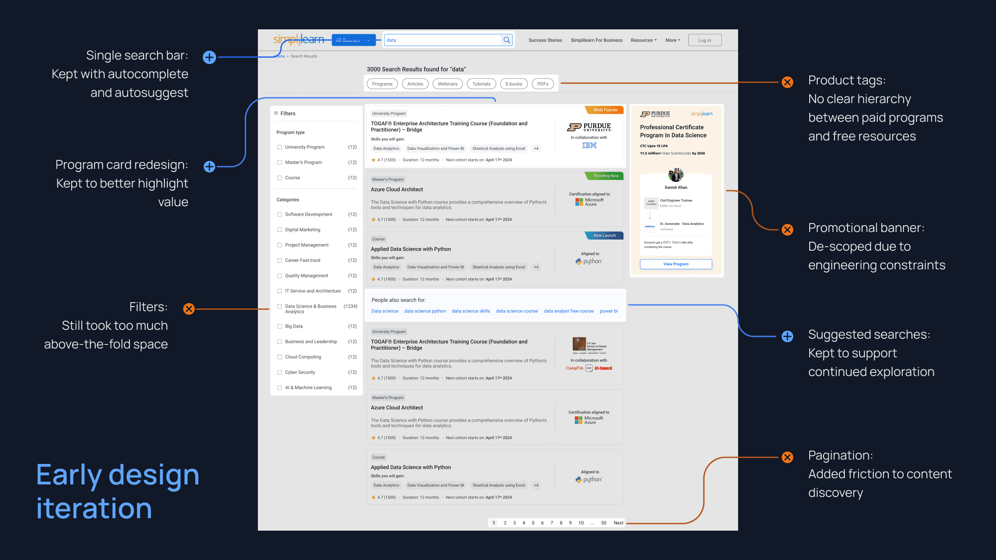Enable the Digital Marketing category checkbox
Viewport: 996px width, 560px height.
[280, 230]
